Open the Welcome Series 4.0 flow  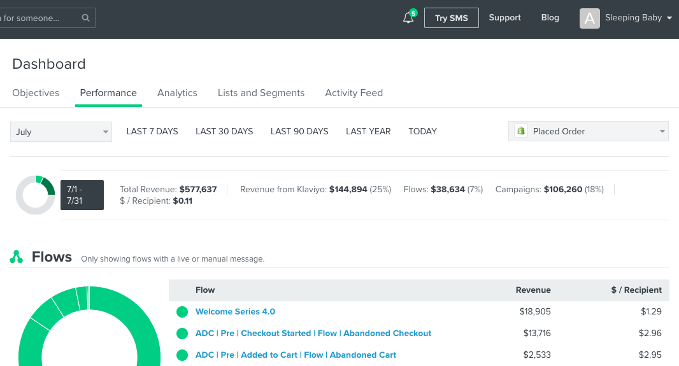pyautogui.click(x=235, y=311)
